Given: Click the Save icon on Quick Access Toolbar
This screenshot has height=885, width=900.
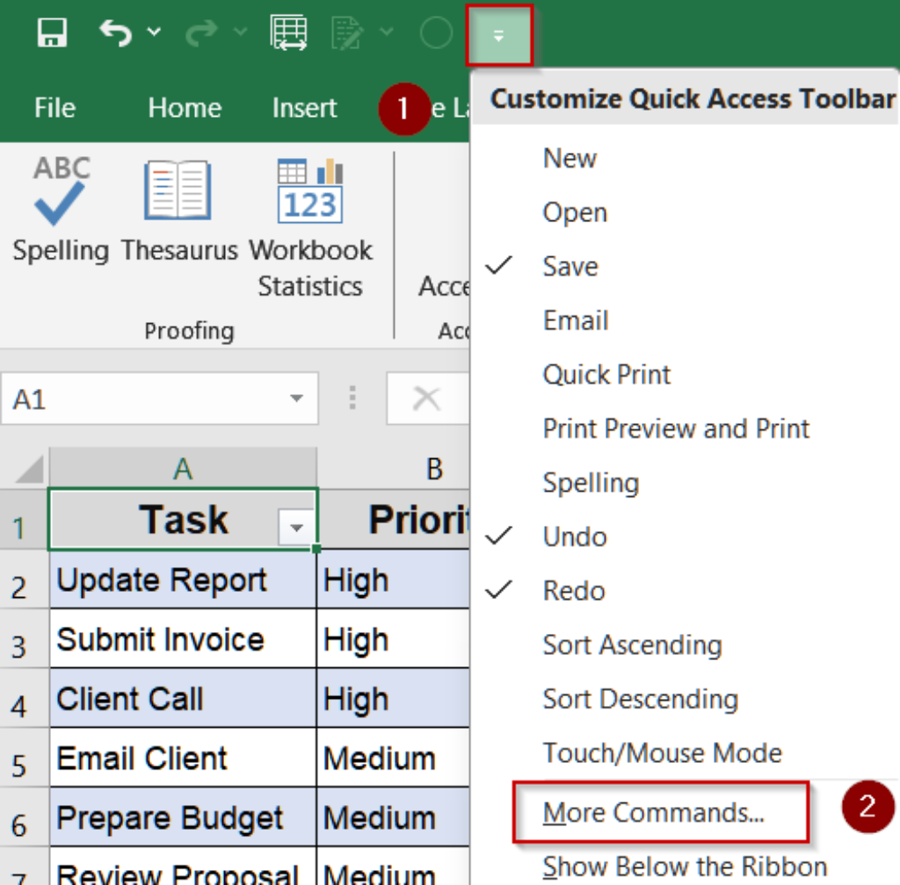Looking at the screenshot, I should tap(52, 32).
